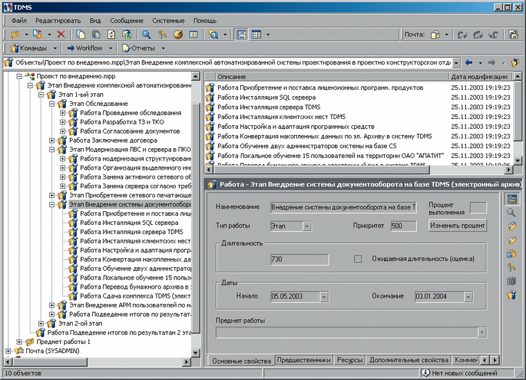The image size is (526, 380).
Task: Click the grey binders icon in the right sidebar
Action: tap(511, 281)
